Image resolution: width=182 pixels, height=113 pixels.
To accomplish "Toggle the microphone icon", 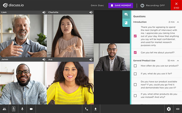I will tap(22, 109).
